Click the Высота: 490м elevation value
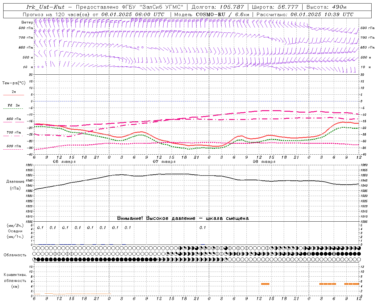The height and width of the screenshot is (301, 376). pos(326,7)
